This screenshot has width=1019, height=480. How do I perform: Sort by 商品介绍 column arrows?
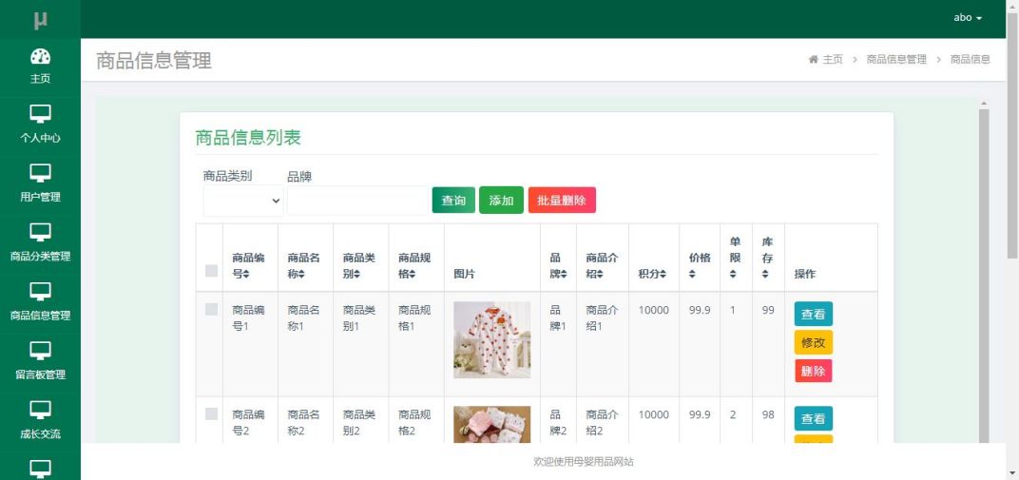coord(600,274)
